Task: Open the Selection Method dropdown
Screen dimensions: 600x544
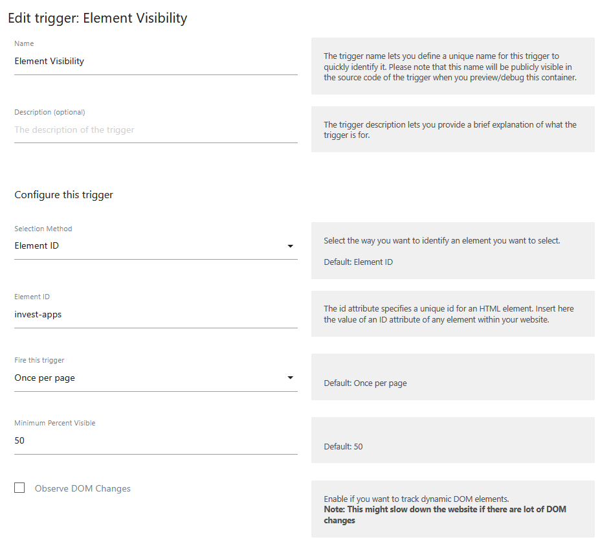Action: (155, 245)
